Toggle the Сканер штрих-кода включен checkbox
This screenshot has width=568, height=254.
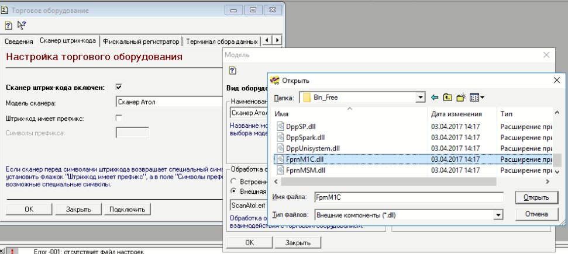pyautogui.click(x=118, y=87)
